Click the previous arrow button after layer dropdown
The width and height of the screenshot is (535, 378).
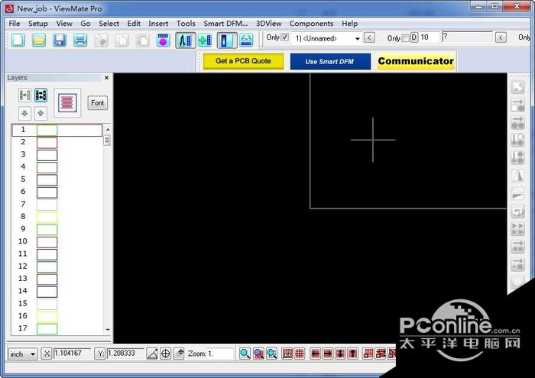tap(369, 37)
